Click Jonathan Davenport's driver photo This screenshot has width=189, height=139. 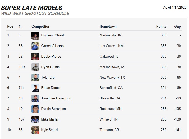tap(35, 98)
